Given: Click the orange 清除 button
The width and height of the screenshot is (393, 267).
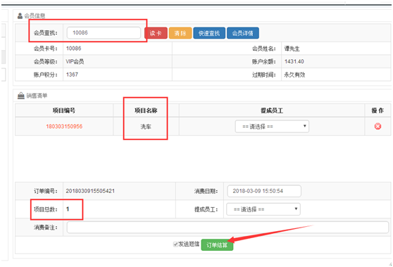Looking at the screenshot, I should coord(180,33).
